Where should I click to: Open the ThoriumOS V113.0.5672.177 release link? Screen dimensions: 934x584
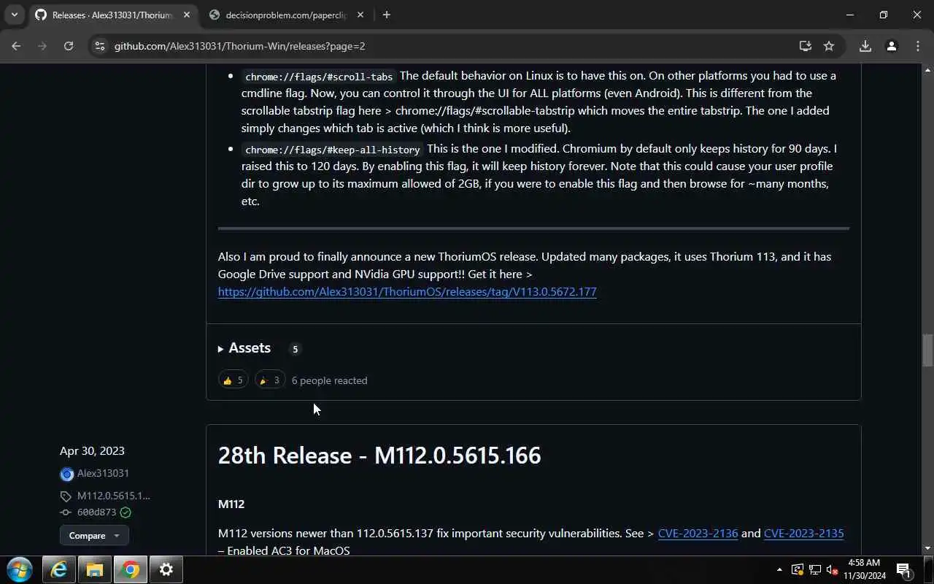coord(407,291)
